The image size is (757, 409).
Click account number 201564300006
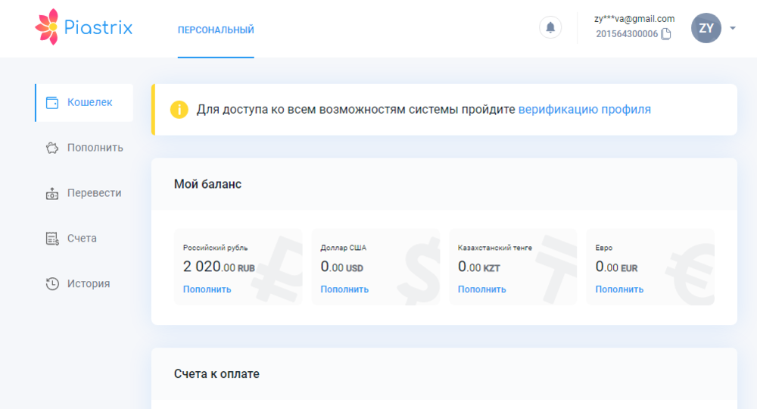[627, 34]
